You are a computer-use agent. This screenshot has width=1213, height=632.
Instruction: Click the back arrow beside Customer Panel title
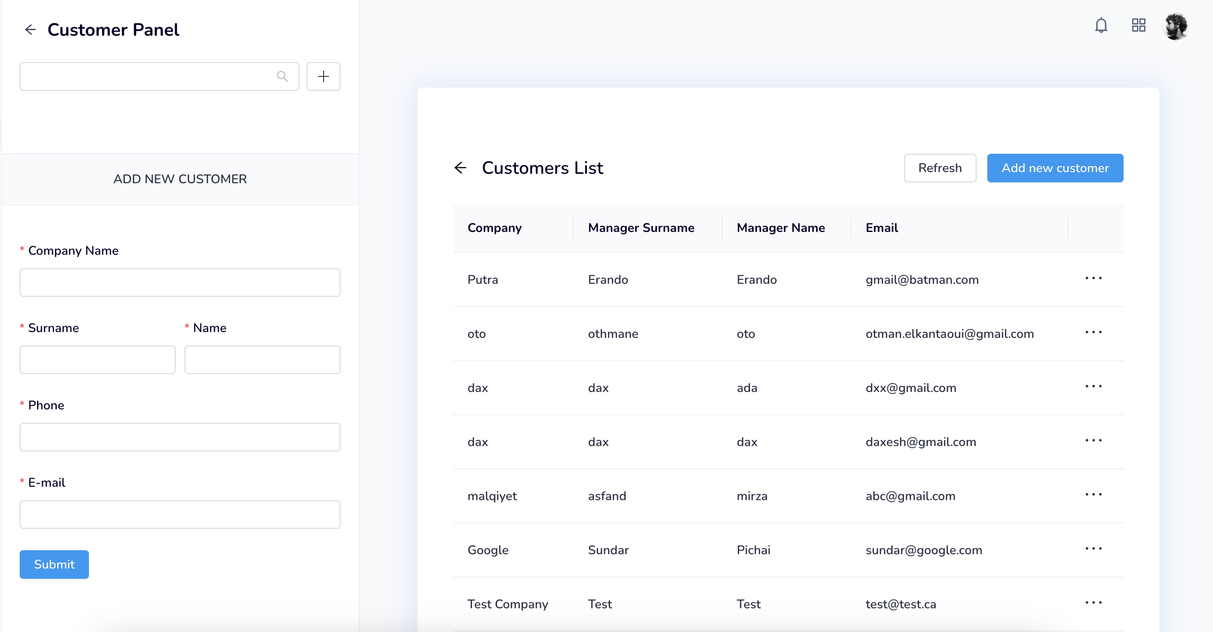(x=30, y=29)
